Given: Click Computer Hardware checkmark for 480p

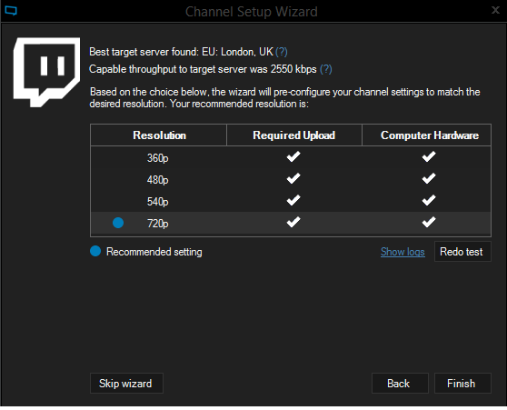Looking at the screenshot, I should (429, 178).
